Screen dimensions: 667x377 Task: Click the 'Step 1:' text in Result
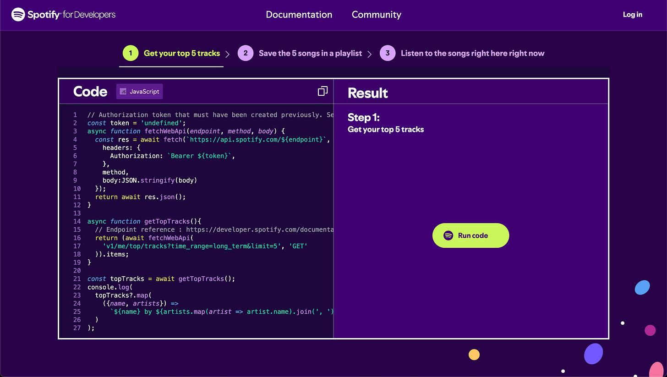[x=364, y=117]
